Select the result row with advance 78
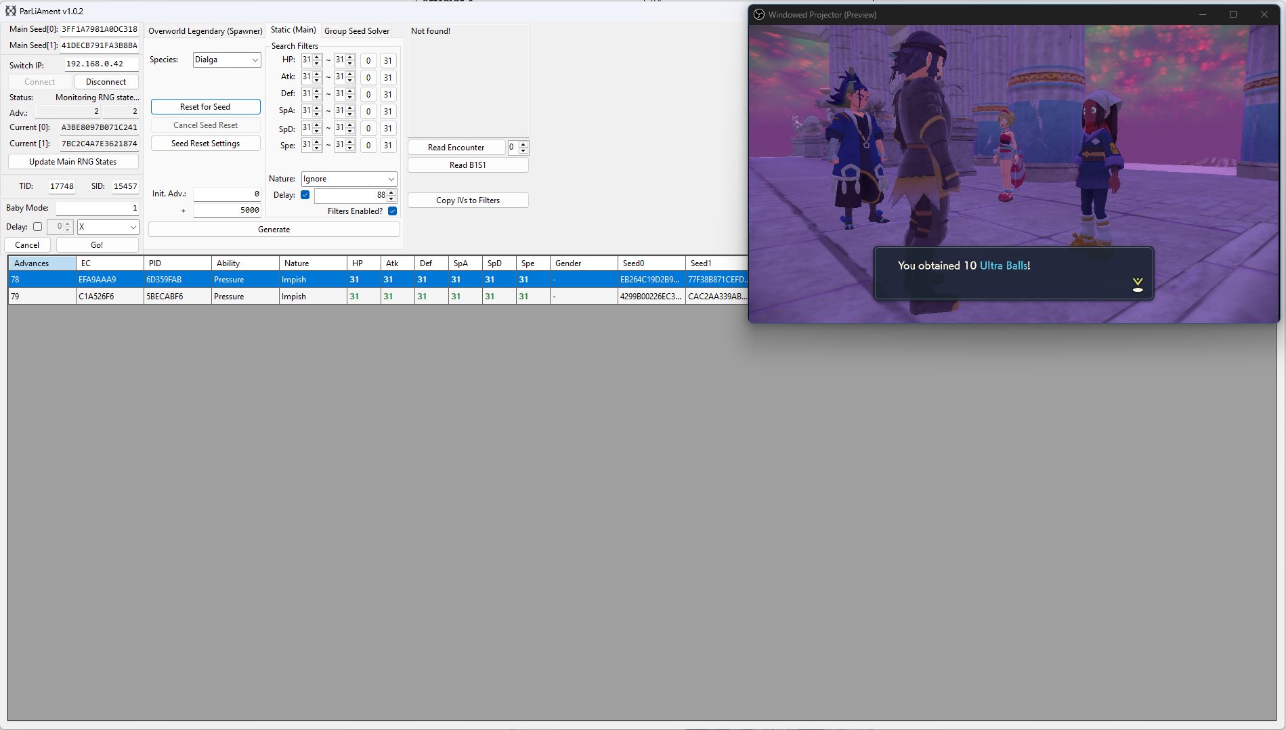 point(378,280)
